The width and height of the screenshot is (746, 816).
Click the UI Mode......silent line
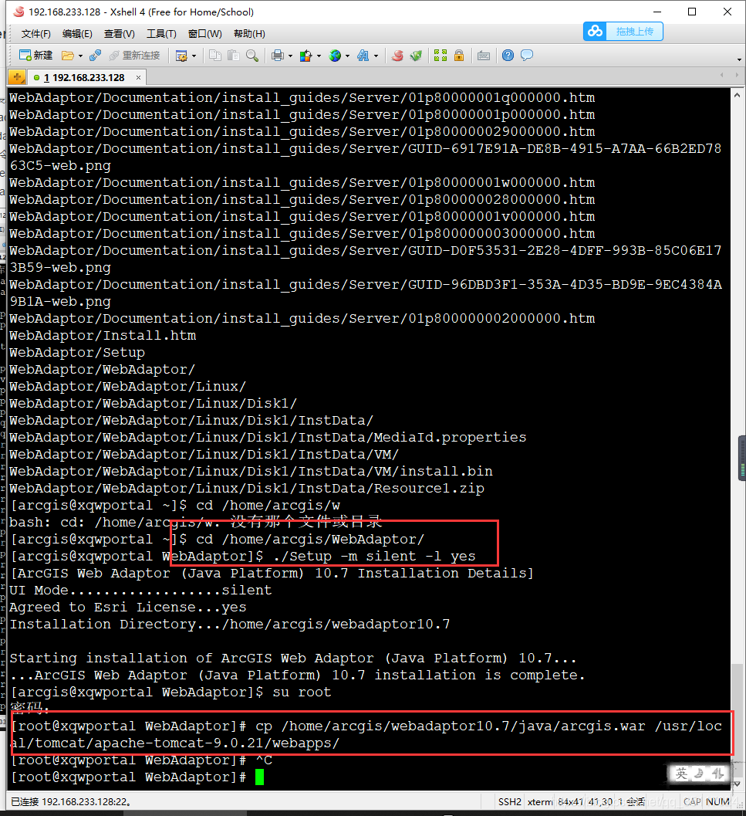click(x=140, y=590)
